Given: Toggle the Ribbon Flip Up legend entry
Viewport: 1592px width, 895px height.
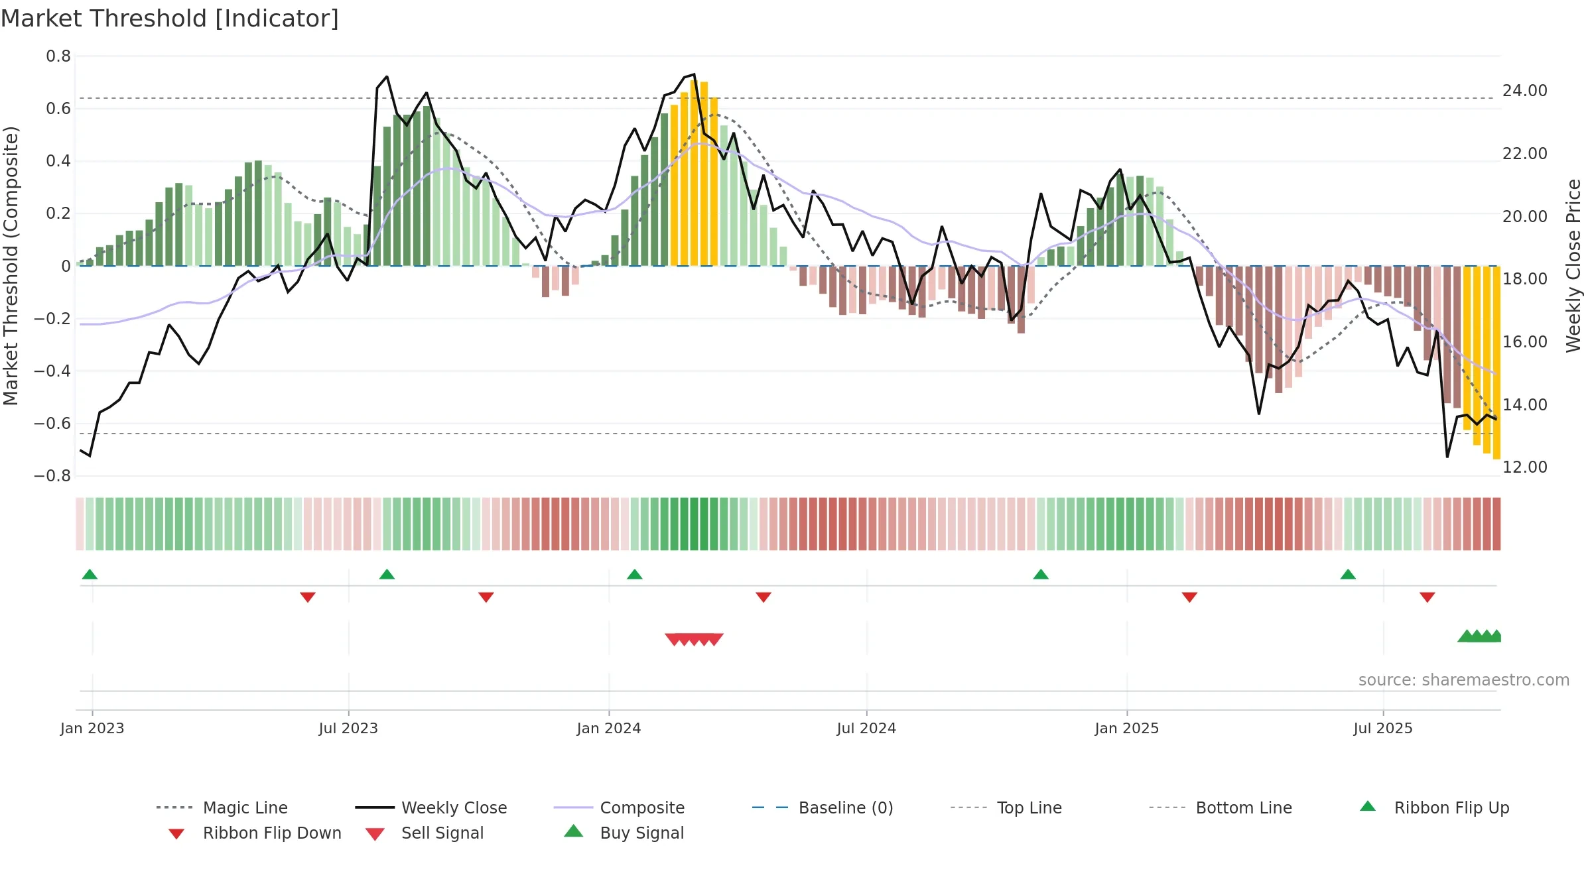Looking at the screenshot, I should point(1434,807).
